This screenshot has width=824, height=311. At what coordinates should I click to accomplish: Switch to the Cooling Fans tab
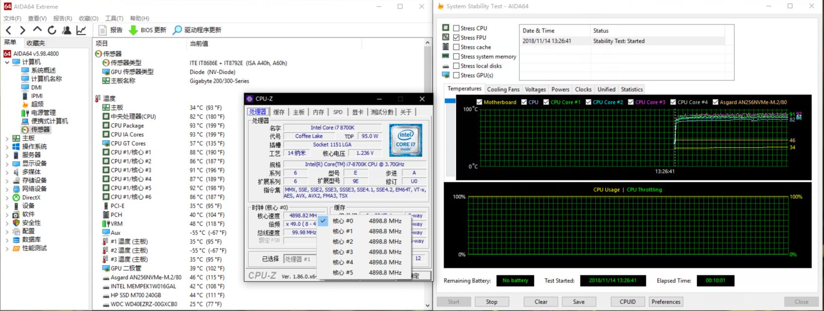(503, 89)
